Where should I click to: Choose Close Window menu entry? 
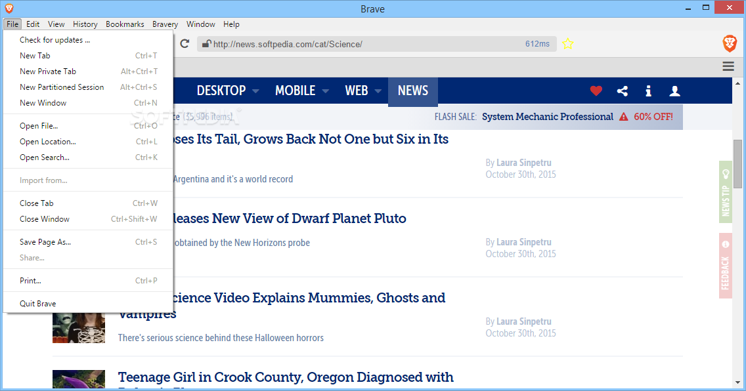point(88,219)
